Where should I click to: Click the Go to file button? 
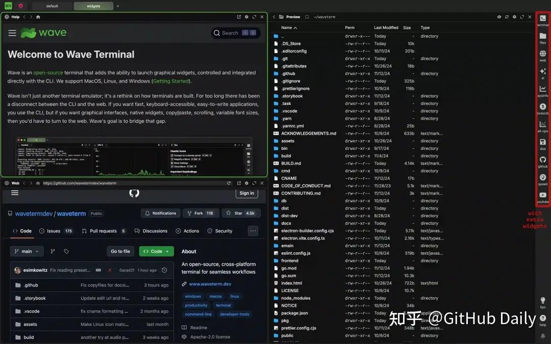pyautogui.click(x=120, y=251)
